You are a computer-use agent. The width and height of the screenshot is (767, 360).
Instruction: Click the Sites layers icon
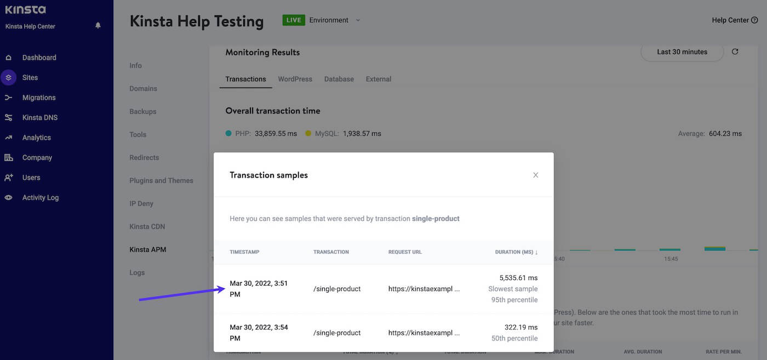point(8,78)
